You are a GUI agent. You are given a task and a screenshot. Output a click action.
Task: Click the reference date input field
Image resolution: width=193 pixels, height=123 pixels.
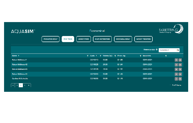click(x=167, y=50)
